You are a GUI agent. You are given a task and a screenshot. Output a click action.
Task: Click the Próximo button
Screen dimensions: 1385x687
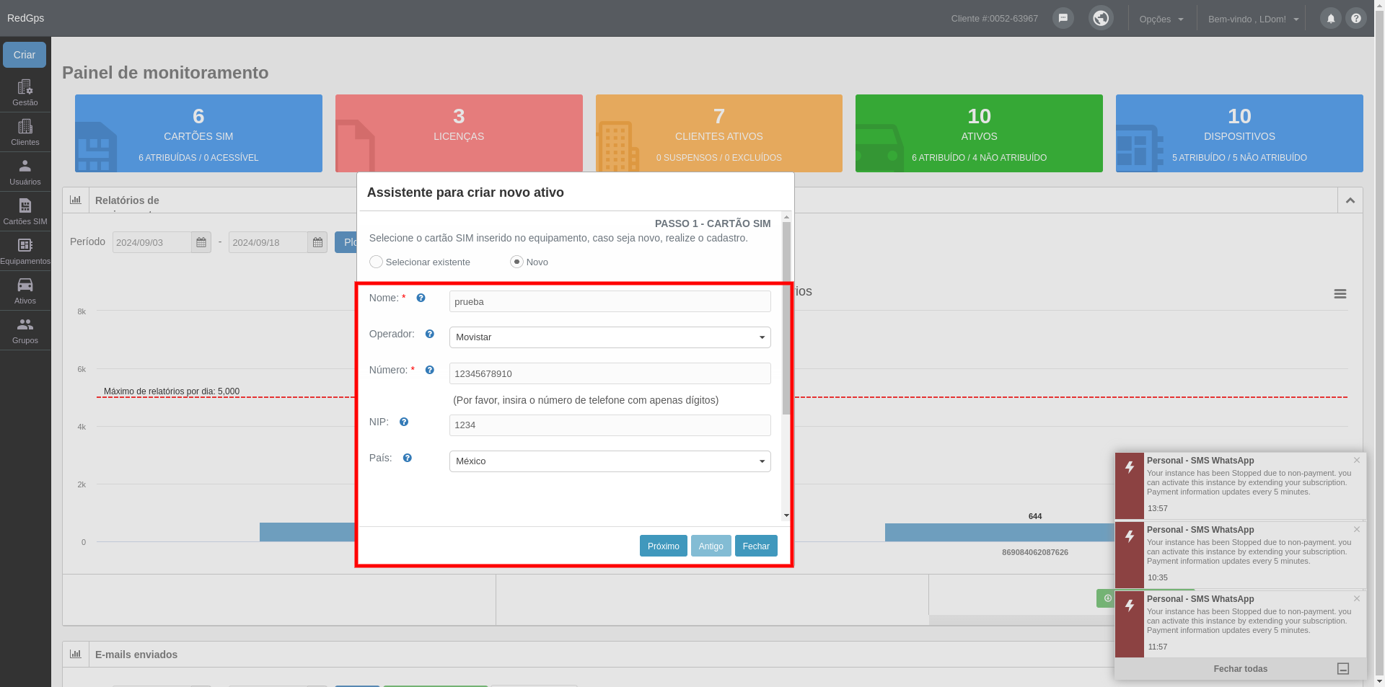tap(664, 546)
